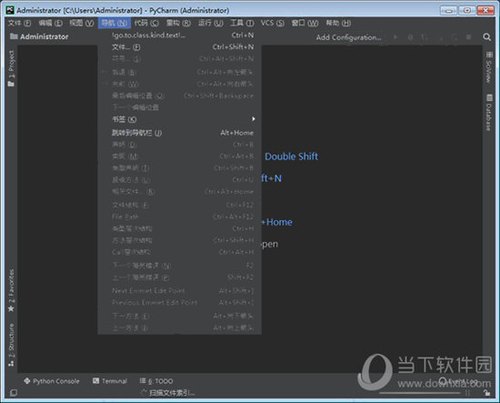The height and width of the screenshot is (403, 500).
Task: Select Previous Emmet Edit Point entry
Action: (x=179, y=303)
